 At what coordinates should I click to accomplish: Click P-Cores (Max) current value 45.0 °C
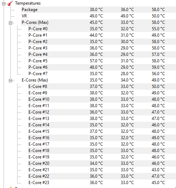[x=96, y=22]
